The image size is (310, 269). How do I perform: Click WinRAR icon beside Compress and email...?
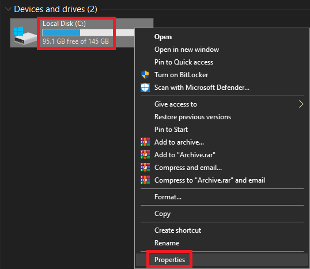pos(145,168)
